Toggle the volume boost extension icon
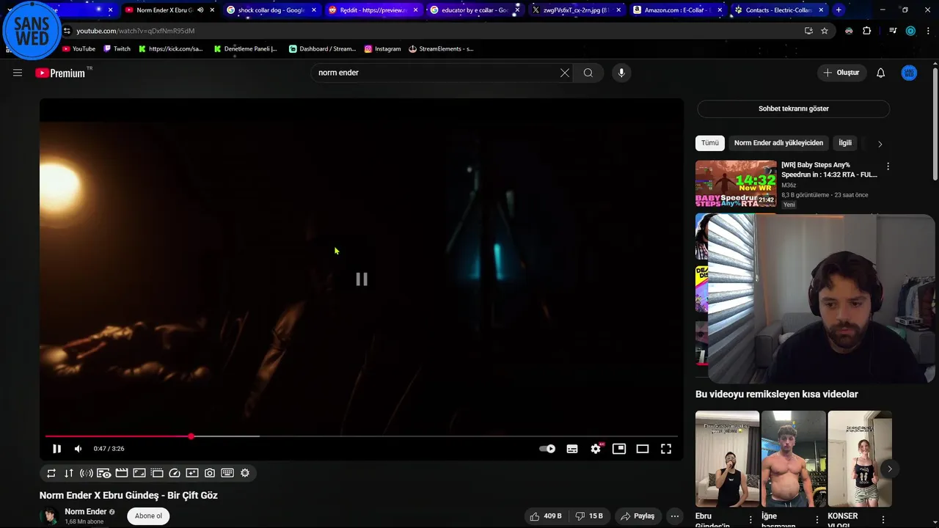The height and width of the screenshot is (528, 939). coord(87,473)
